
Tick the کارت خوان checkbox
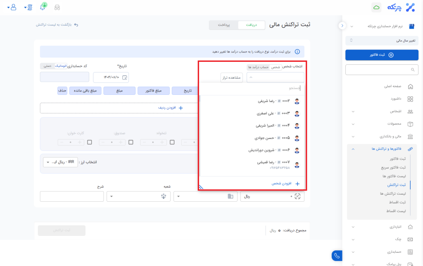(90, 142)
